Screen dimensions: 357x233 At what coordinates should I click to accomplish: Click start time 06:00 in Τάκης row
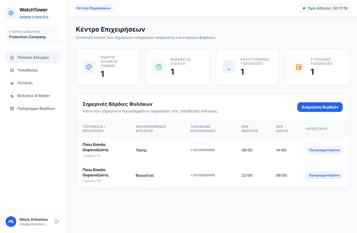[x=247, y=150]
